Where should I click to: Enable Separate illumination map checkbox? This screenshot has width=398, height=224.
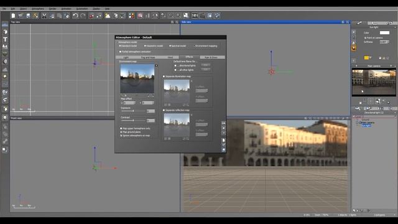click(164, 77)
